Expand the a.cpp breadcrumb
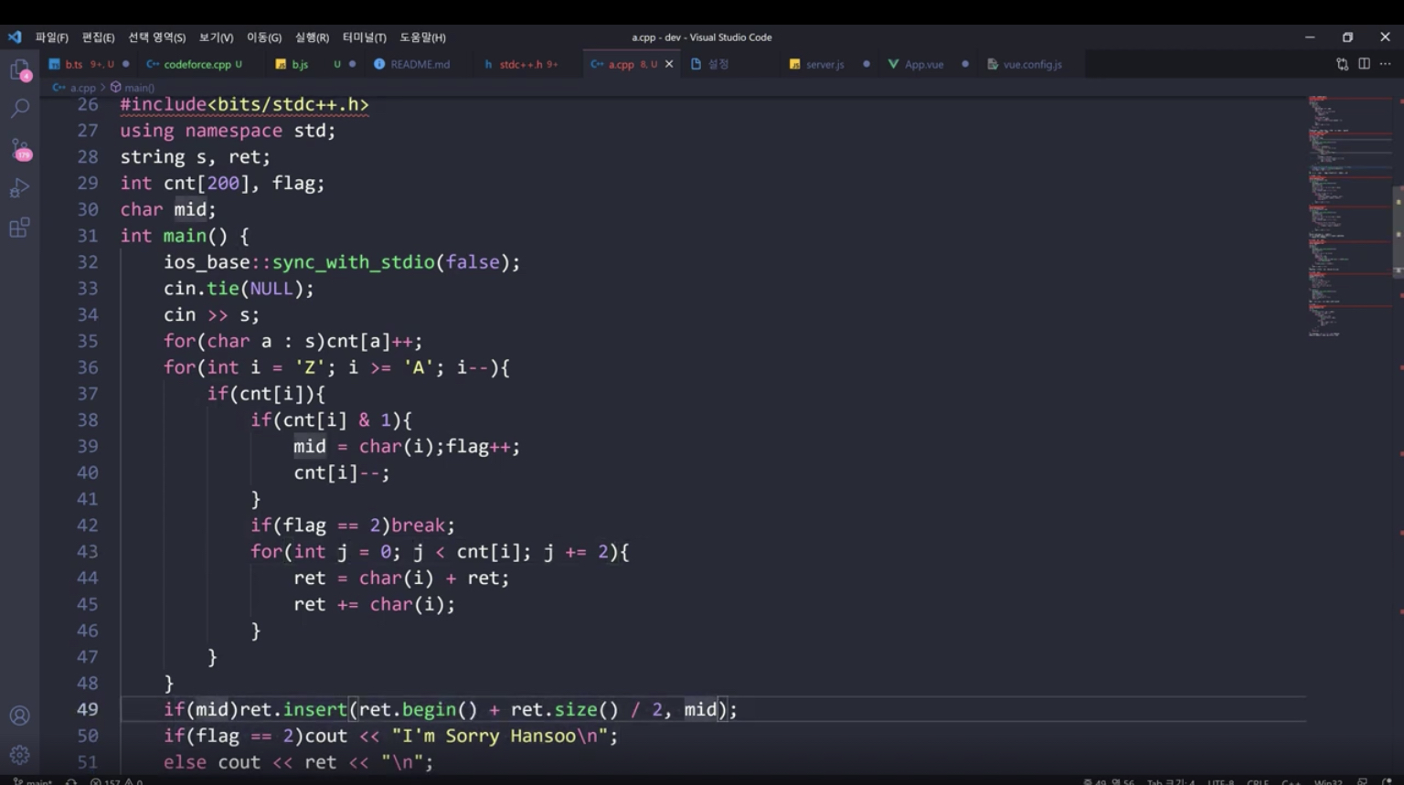Image resolution: width=1404 pixels, height=785 pixels. (x=76, y=88)
